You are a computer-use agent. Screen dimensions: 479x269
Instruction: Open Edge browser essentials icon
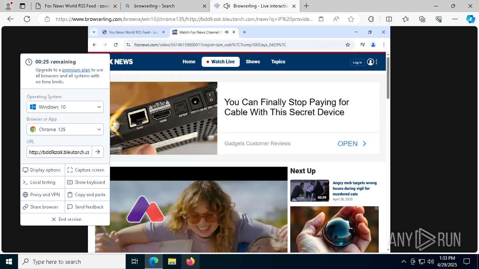coord(439,19)
